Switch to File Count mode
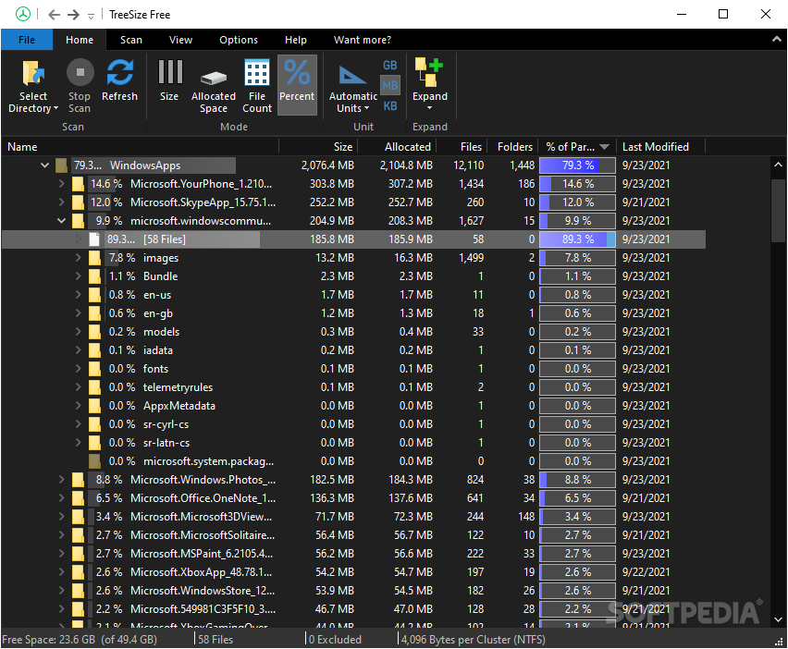Screen dimensions: 788x649 tap(257, 85)
